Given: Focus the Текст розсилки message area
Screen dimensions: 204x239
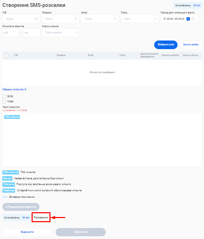Looking at the screenshot, I should click(x=102, y=139).
